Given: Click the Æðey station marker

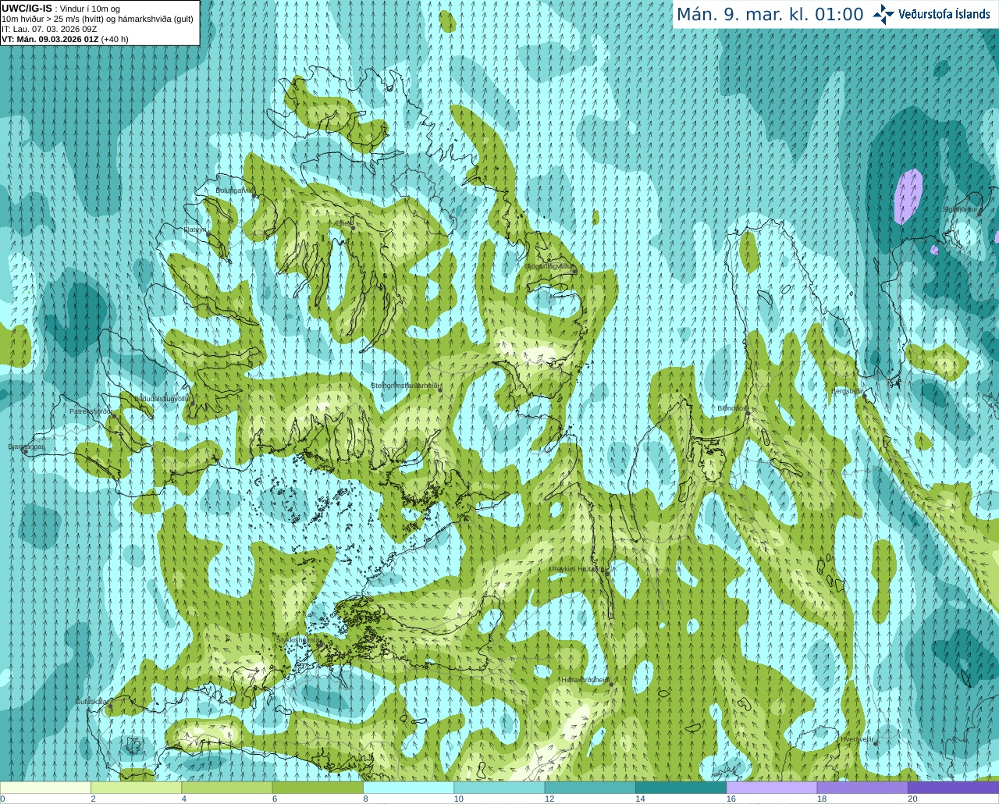Looking at the screenshot, I should (351, 228).
